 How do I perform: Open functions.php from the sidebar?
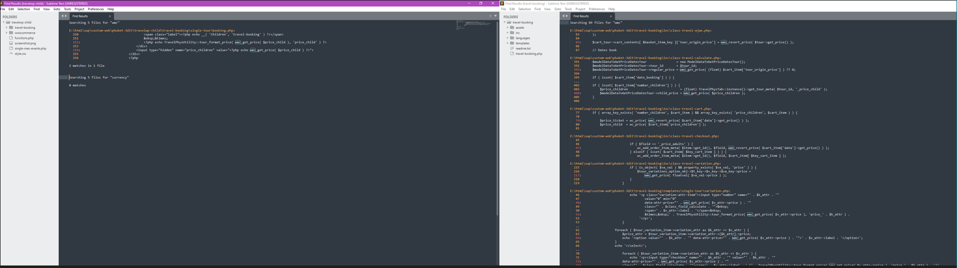(x=24, y=38)
